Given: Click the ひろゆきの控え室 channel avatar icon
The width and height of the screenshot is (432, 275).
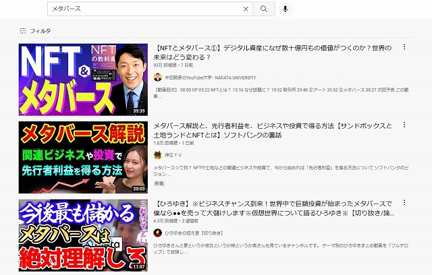Looking at the screenshot, I should click(157, 233).
